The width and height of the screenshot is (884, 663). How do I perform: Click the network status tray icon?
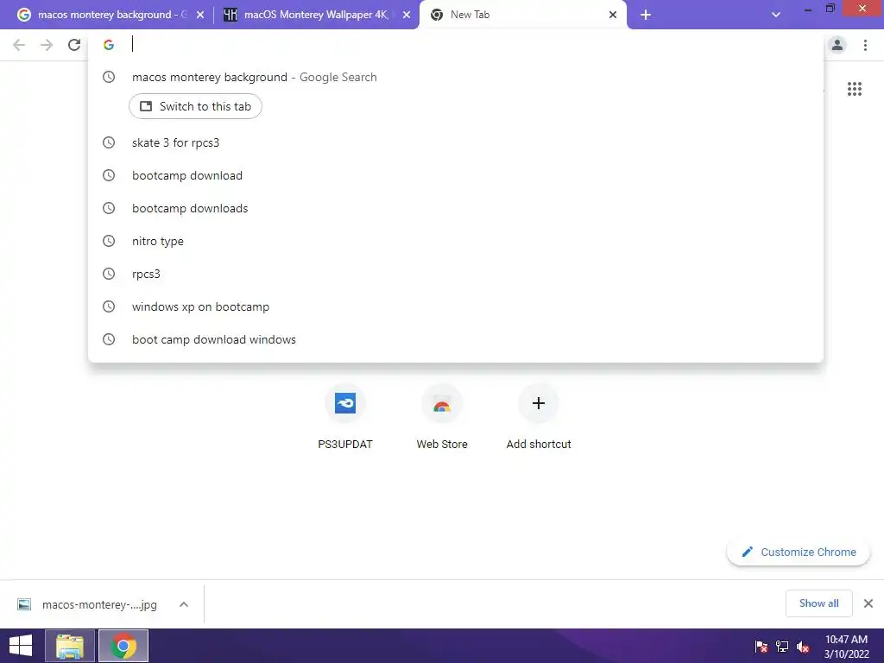click(782, 647)
